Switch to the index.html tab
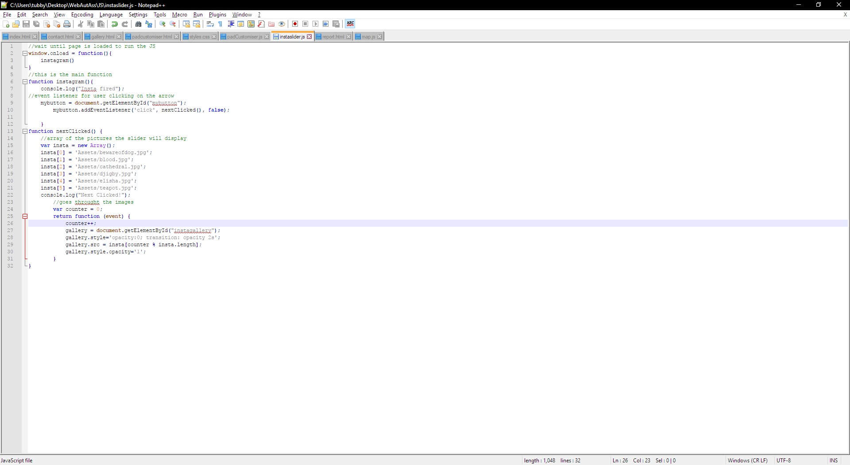The height and width of the screenshot is (465, 850). click(x=19, y=37)
